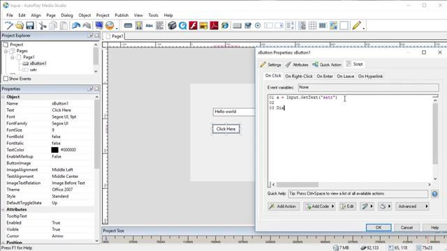Screen dimensions: 447x251
Task: Click the Cursor value Arrow
Action: (x=57, y=236)
